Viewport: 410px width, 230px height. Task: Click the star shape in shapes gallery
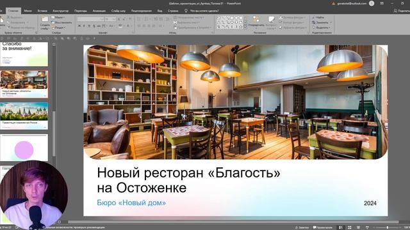point(241,27)
